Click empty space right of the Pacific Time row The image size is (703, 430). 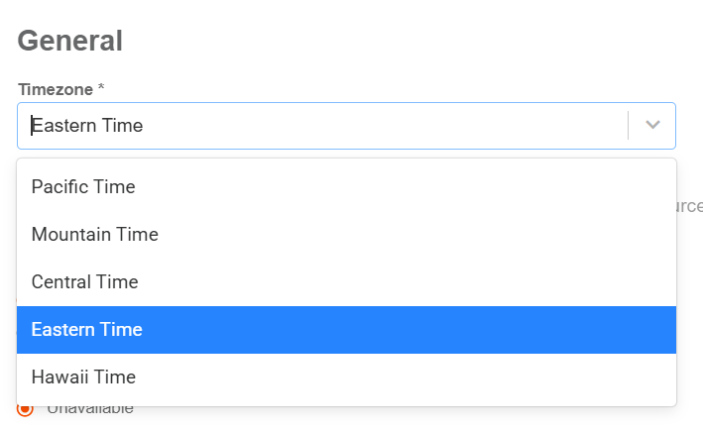point(446,186)
